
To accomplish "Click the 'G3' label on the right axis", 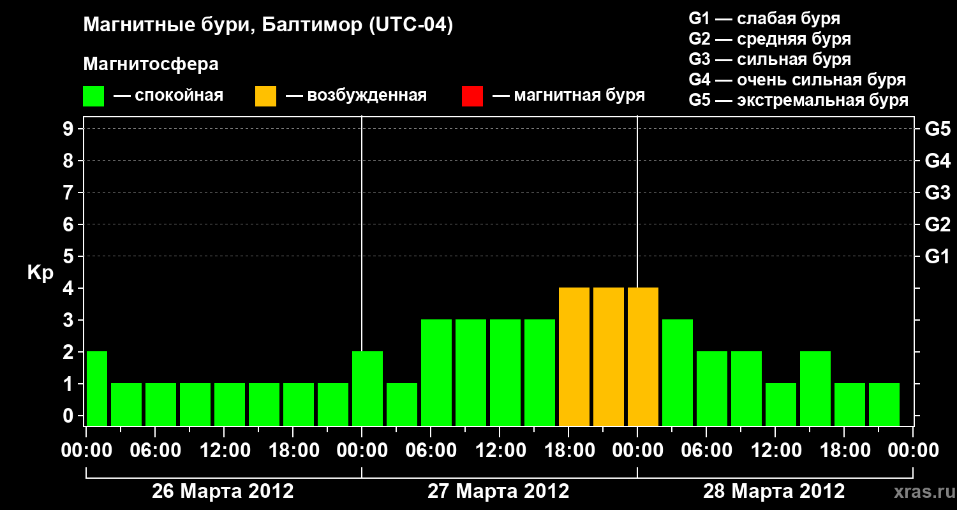I will tap(937, 193).
